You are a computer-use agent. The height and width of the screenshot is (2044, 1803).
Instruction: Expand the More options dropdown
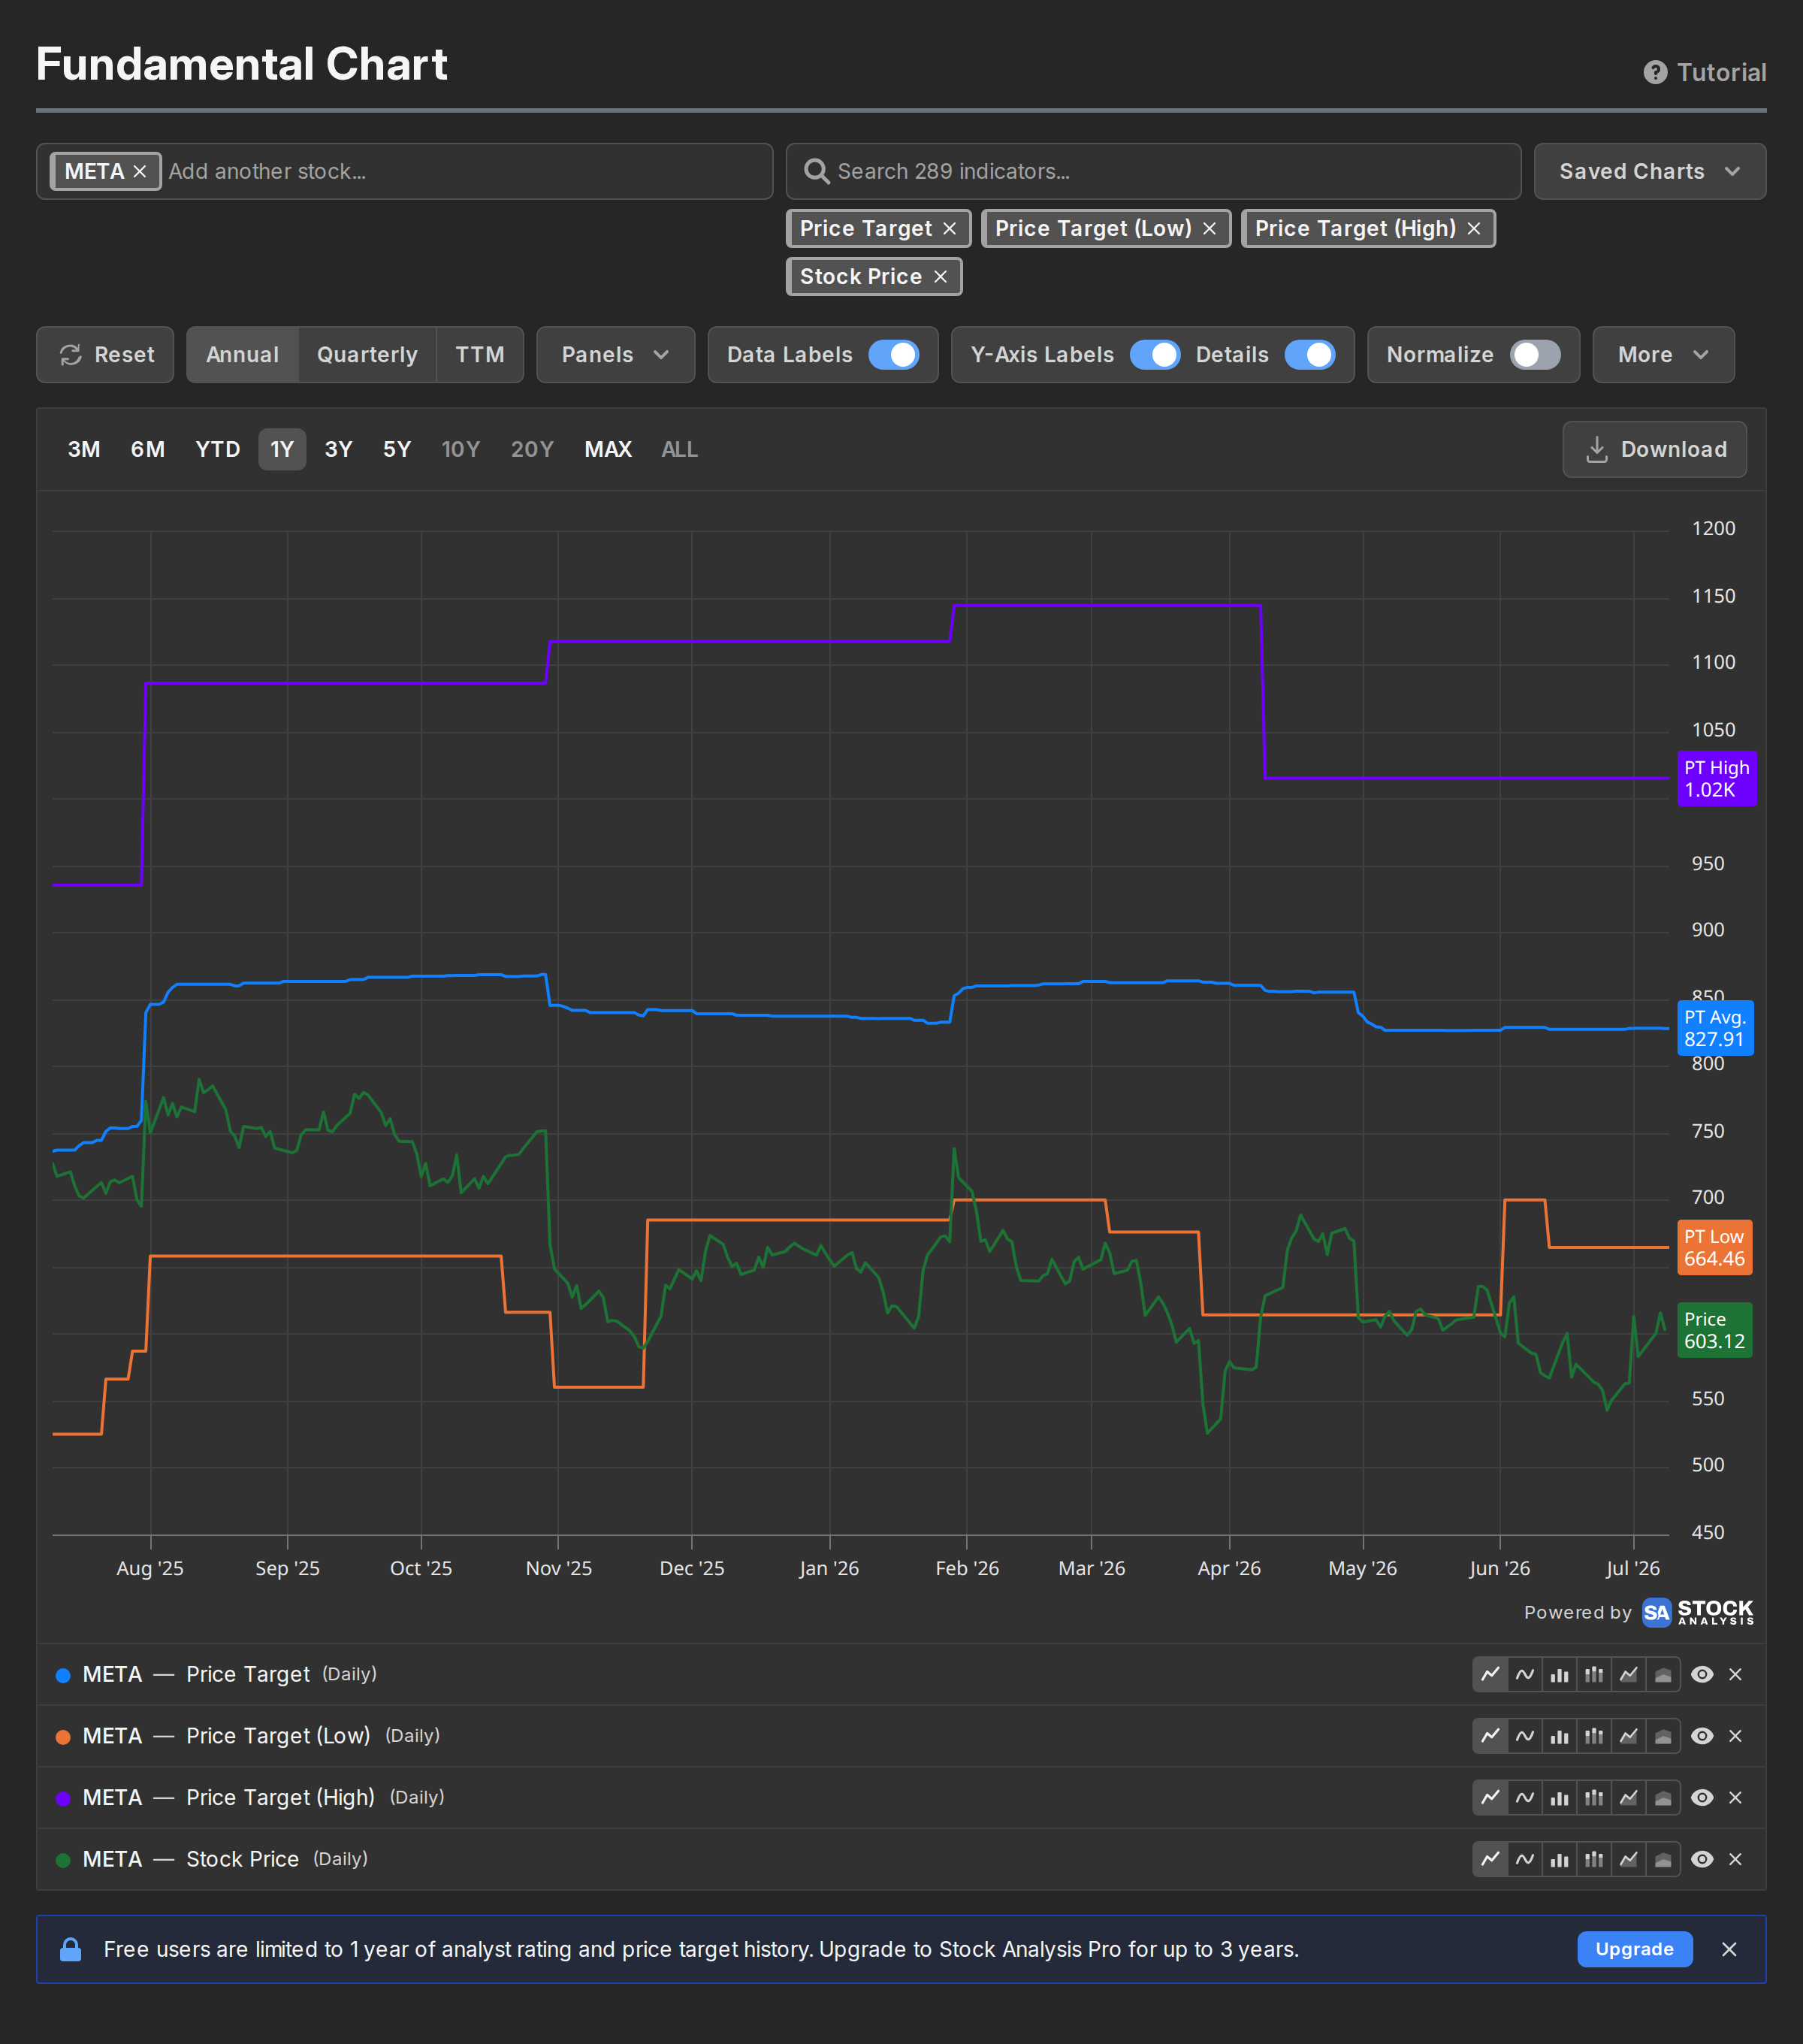coord(1663,355)
